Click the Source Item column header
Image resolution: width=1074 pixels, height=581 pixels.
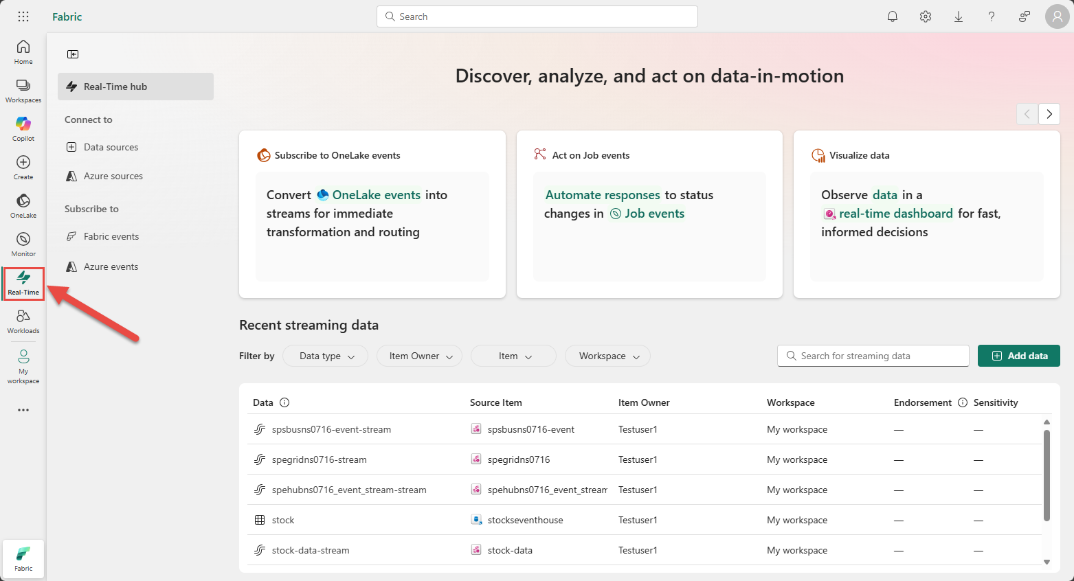496,402
